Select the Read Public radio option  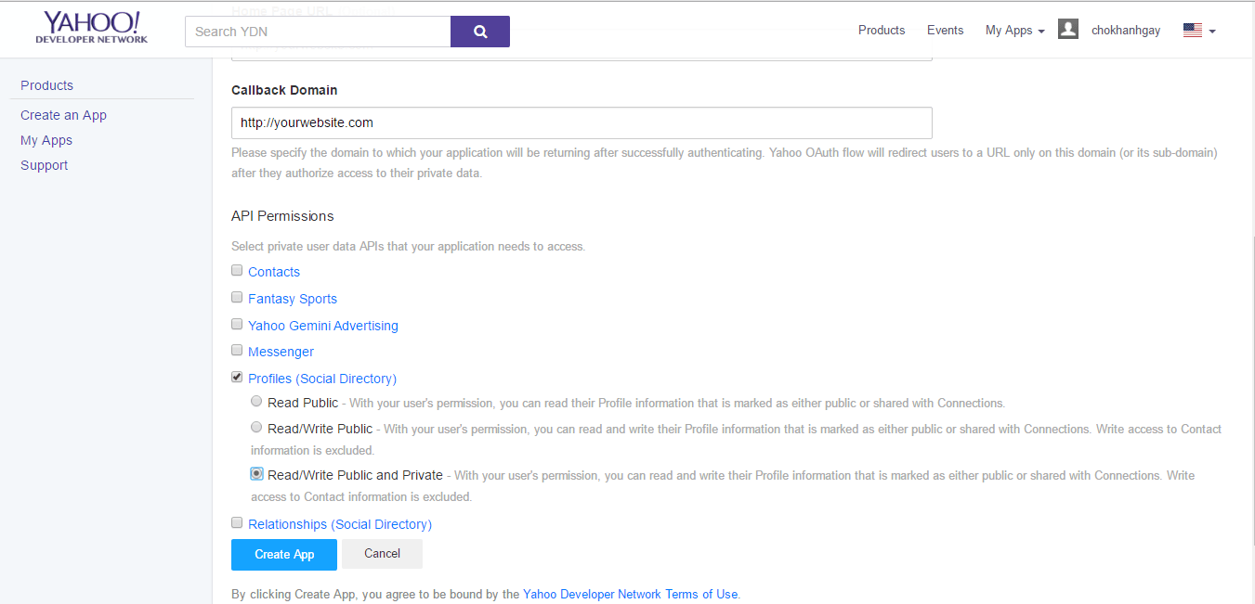pyautogui.click(x=256, y=401)
